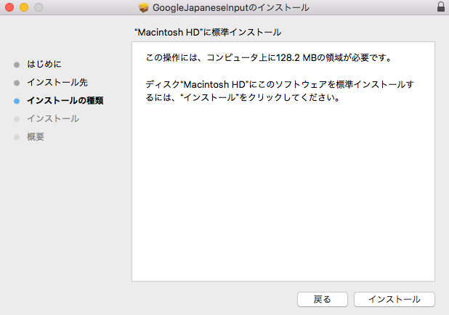This screenshot has height=315, width=449.
Task: Select the 概要 step in sidebar
Action: [x=36, y=137]
